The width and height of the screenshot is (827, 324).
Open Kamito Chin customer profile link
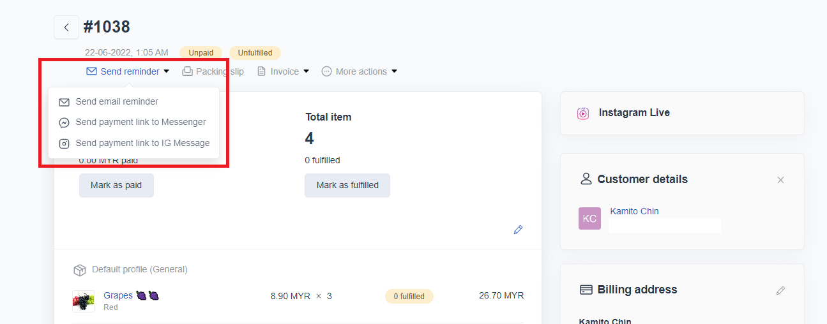(x=634, y=211)
